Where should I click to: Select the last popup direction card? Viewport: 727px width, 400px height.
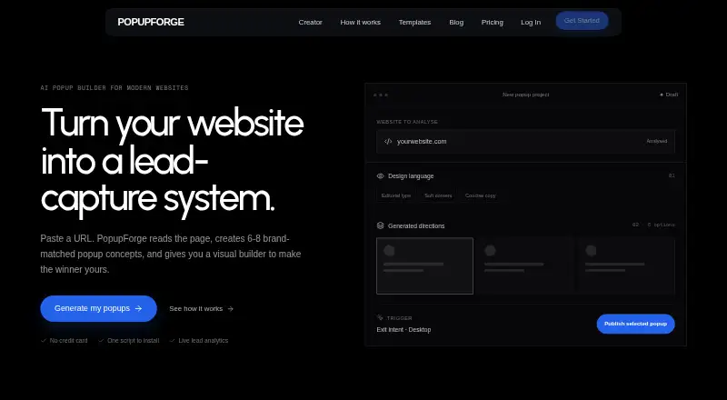(626, 265)
